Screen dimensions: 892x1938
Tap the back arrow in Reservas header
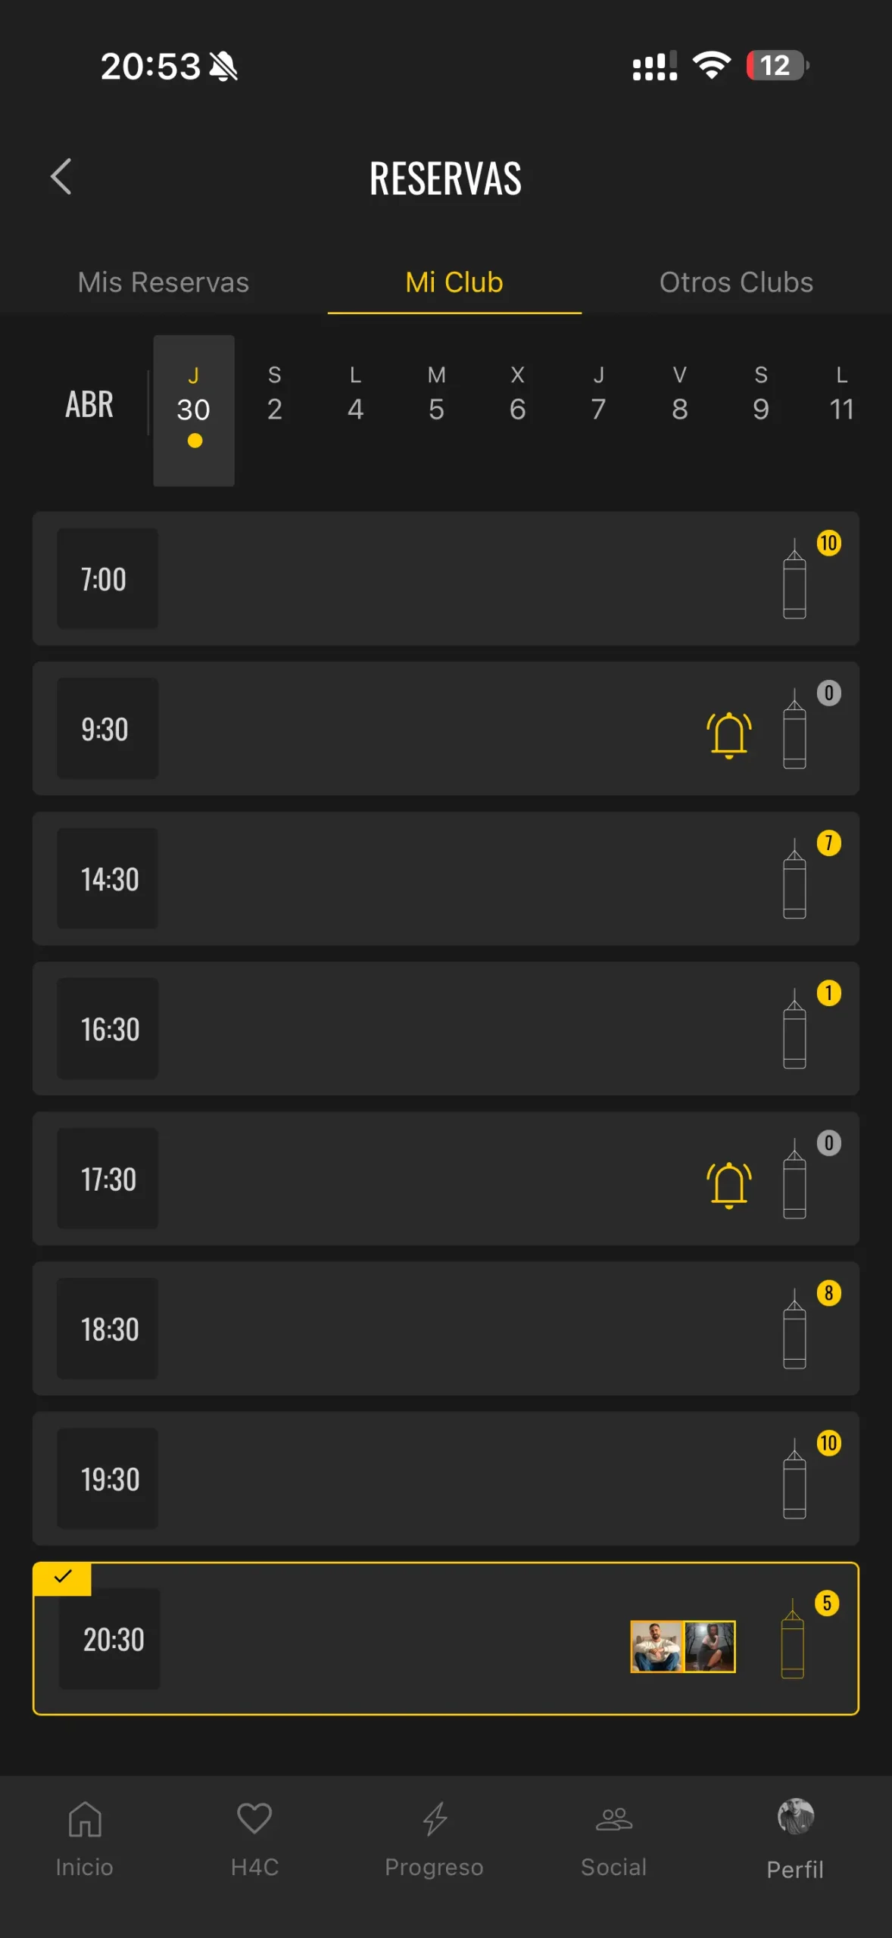61,177
